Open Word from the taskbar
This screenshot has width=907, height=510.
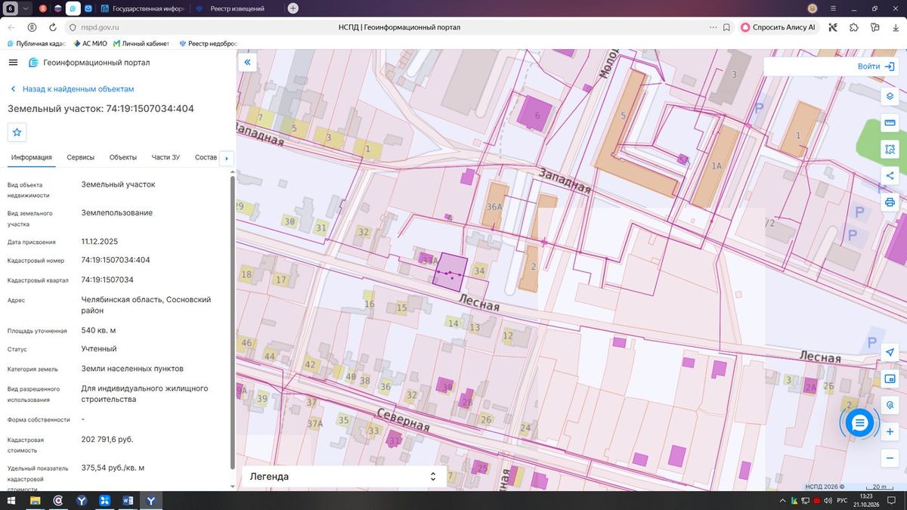[128, 501]
